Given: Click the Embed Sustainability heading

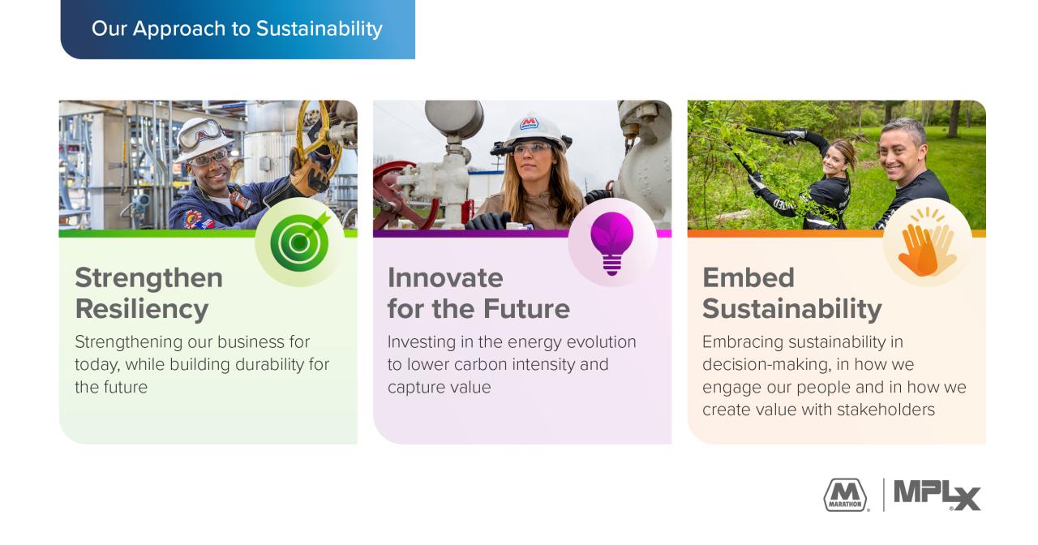Looking at the screenshot, I should pos(792,293).
